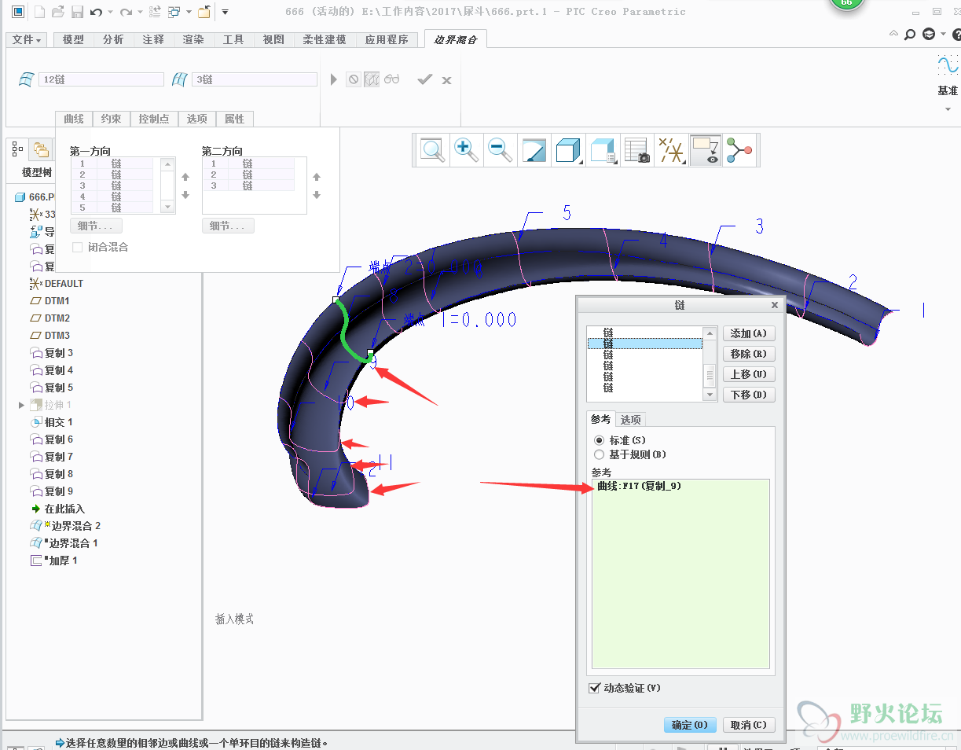Image resolution: width=961 pixels, height=750 pixels.
Task: Open the Windows list dropdown arrow
Action: 189,13
